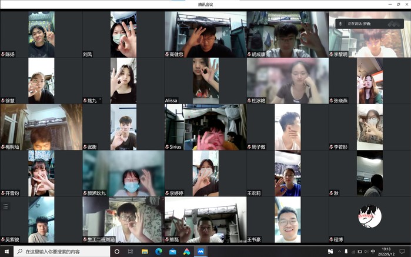Open Microsoft Edge from taskbar

[159, 251]
